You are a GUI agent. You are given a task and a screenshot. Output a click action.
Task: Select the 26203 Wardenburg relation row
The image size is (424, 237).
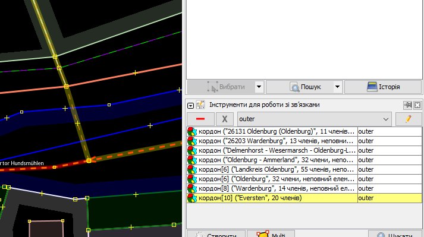[x=304, y=141]
